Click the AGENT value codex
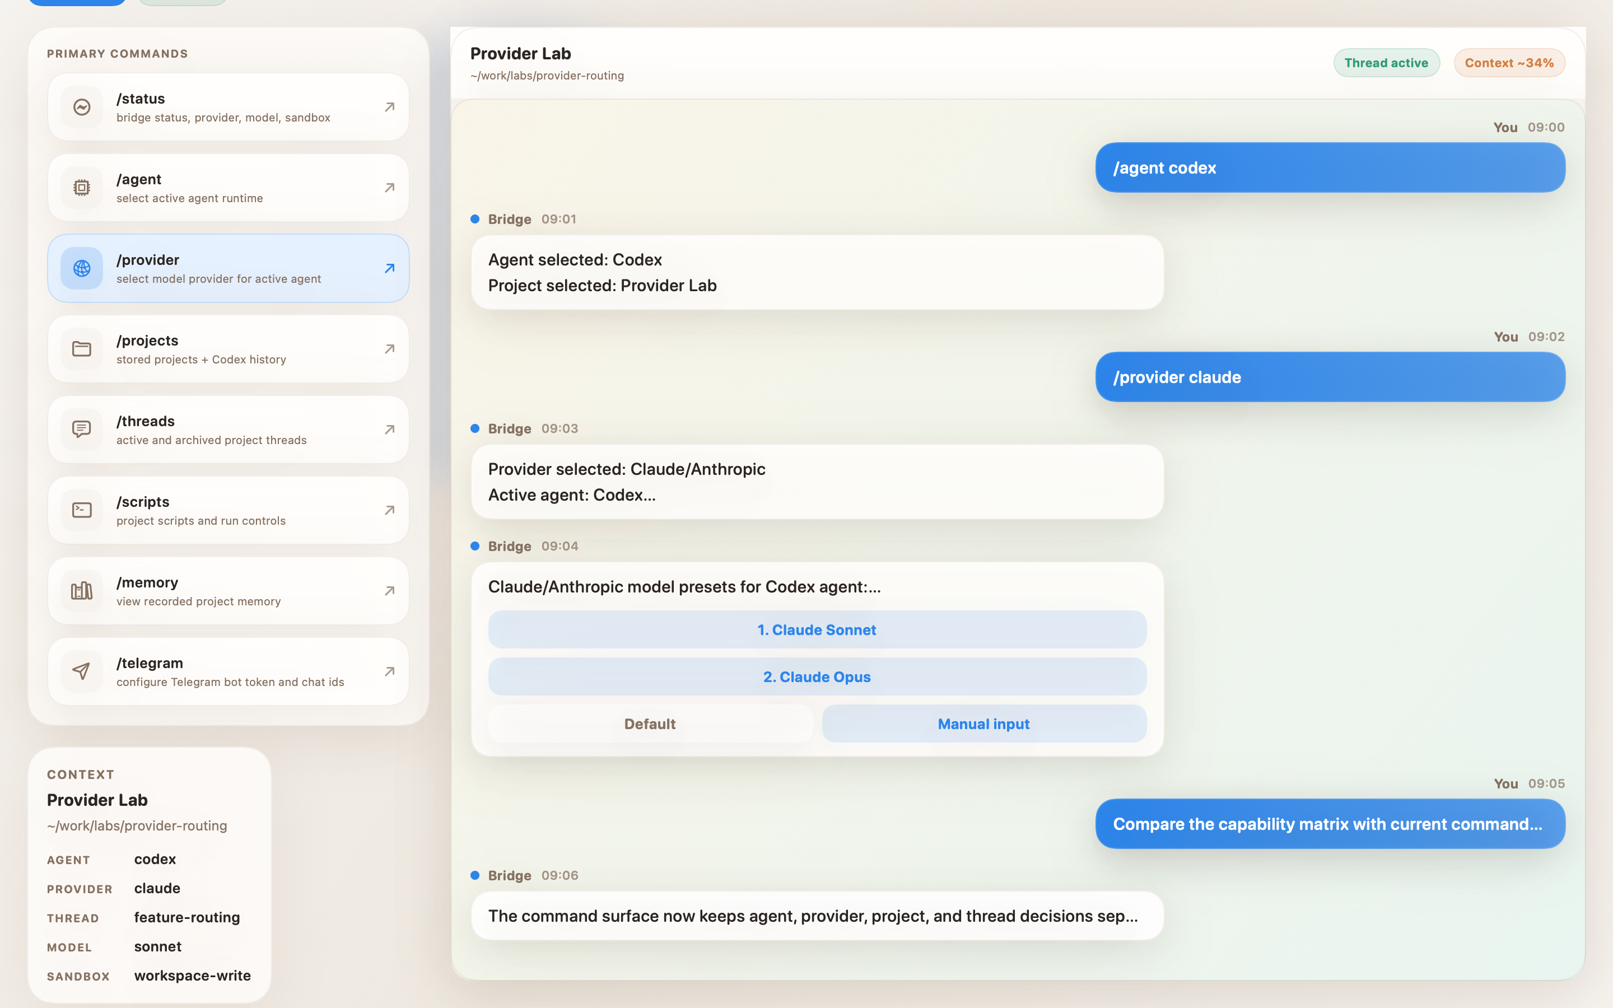This screenshot has height=1008, width=1613. pyautogui.click(x=155, y=858)
